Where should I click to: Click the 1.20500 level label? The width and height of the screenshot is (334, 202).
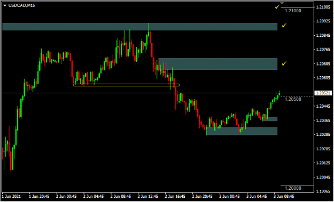click(293, 99)
